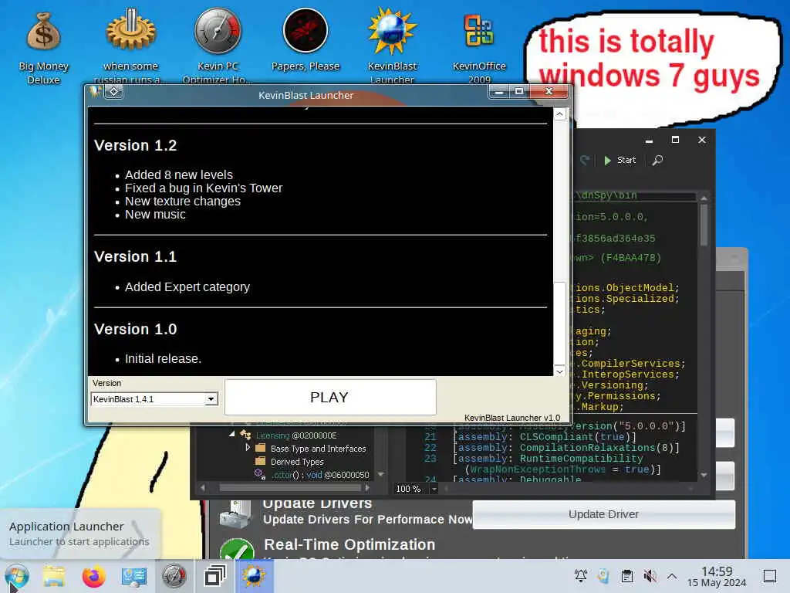790x593 pixels.
Task: Open the clipboard tray icon
Action: point(626,575)
